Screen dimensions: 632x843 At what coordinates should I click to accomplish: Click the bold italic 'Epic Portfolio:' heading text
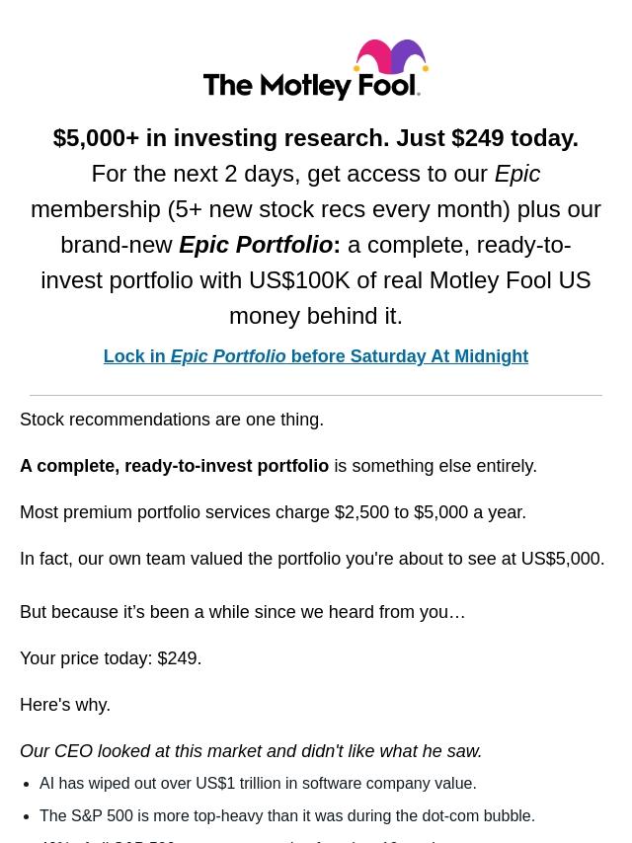pyautogui.click(x=259, y=245)
